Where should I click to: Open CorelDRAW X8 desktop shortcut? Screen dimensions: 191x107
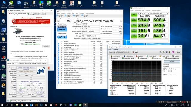tap(11, 4)
